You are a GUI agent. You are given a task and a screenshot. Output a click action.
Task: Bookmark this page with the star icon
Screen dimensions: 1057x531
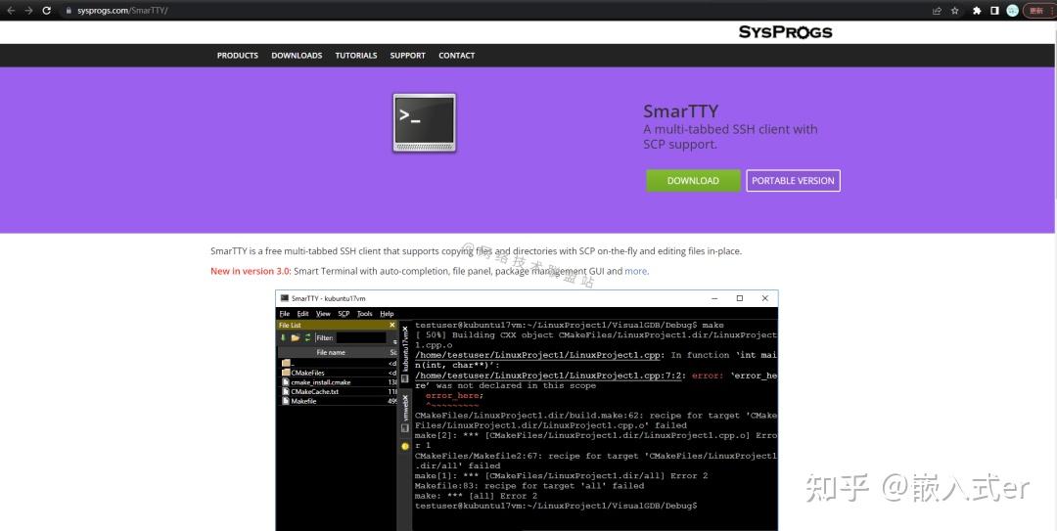954,11
